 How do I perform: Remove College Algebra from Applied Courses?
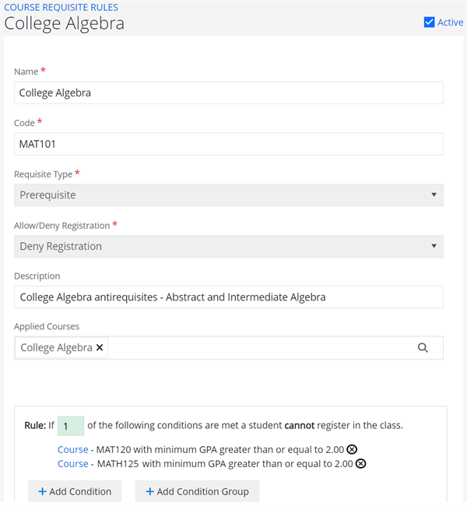[x=100, y=347]
